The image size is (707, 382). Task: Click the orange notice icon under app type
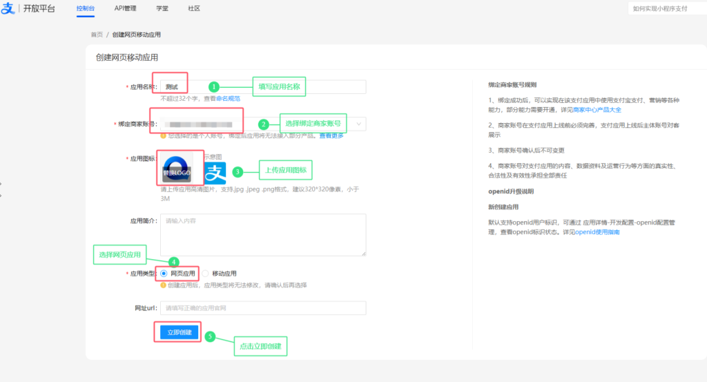click(x=163, y=285)
